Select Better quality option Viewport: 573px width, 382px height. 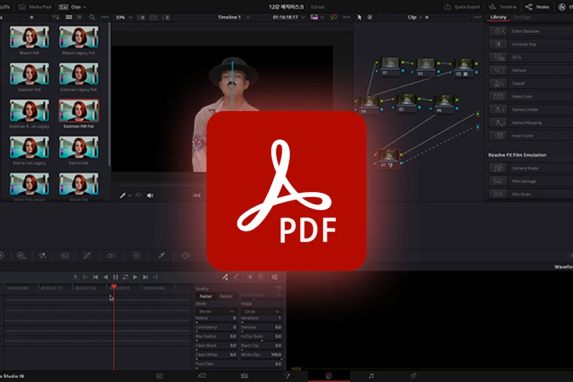coord(226,296)
